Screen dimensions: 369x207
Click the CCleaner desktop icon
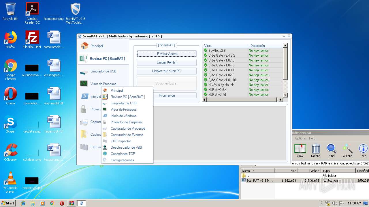click(10, 152)
